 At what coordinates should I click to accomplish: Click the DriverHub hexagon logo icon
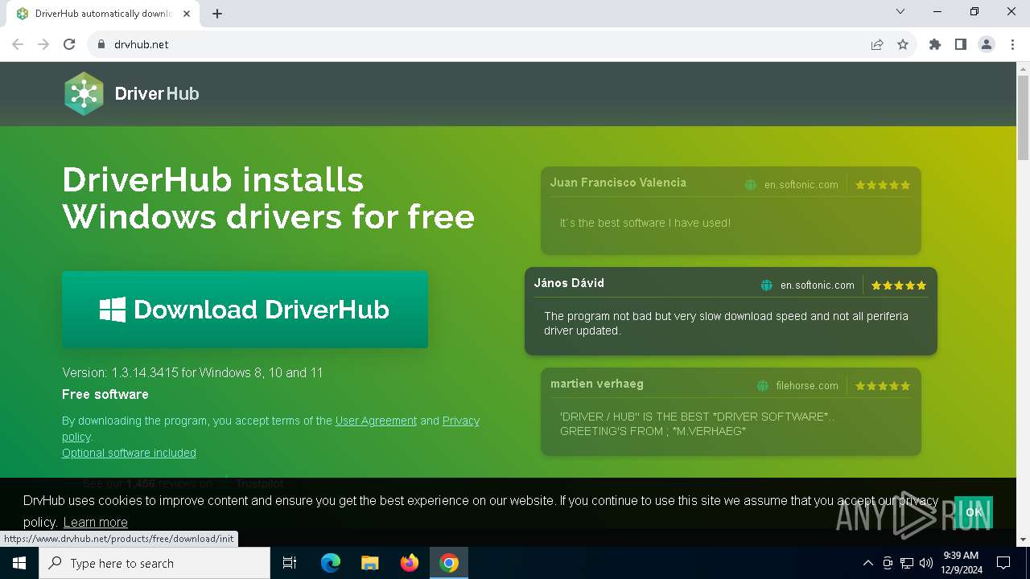[x=84, y=93]
